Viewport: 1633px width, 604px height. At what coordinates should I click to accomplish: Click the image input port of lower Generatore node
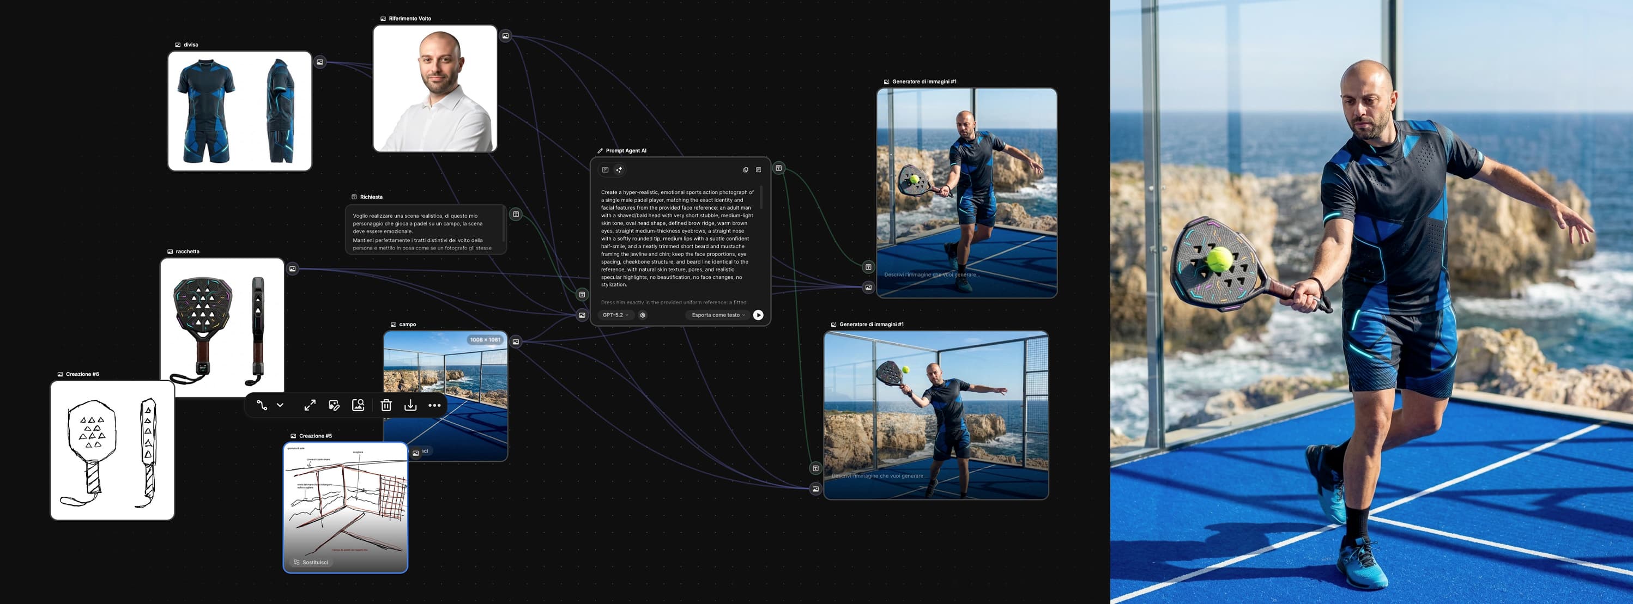click(x=816, y=489)
